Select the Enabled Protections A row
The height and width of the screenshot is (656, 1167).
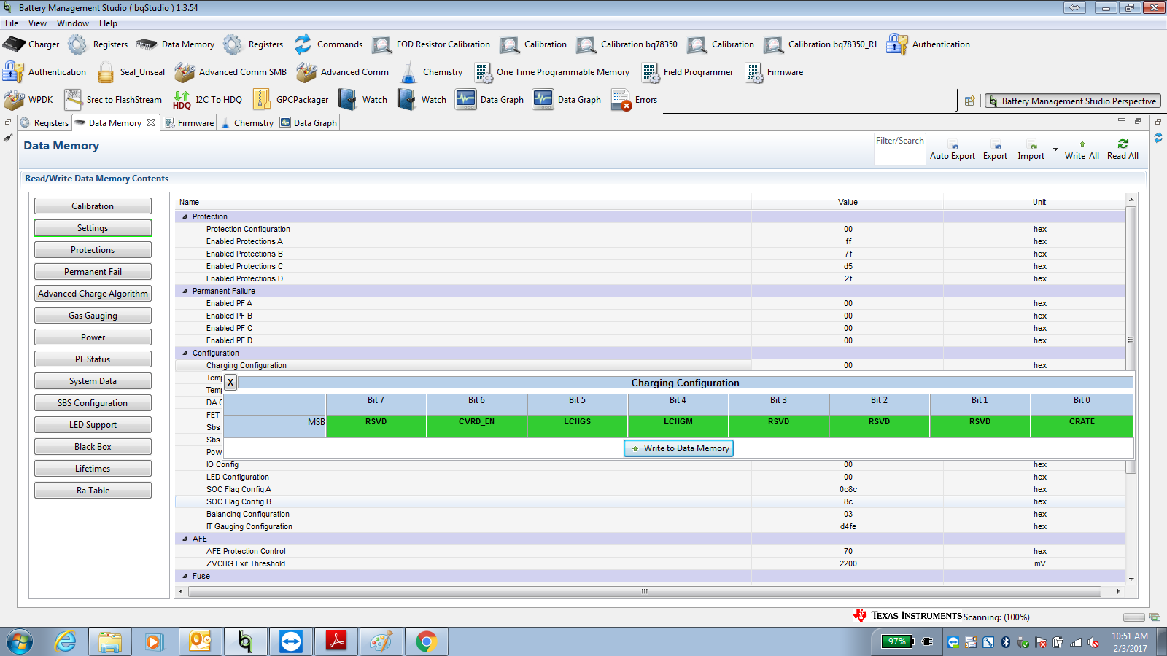[x=649, y=242]
